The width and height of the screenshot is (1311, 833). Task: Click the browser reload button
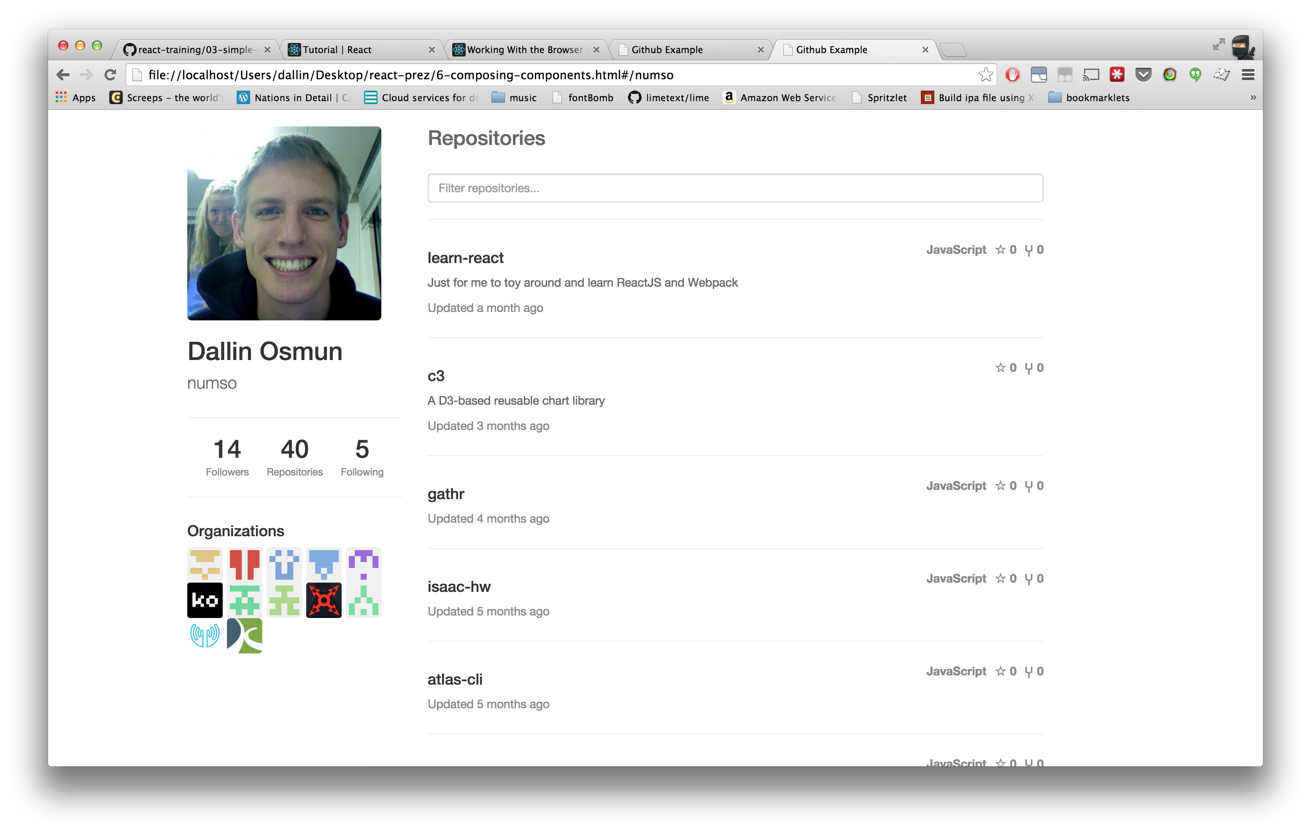(x=111, y=75)
